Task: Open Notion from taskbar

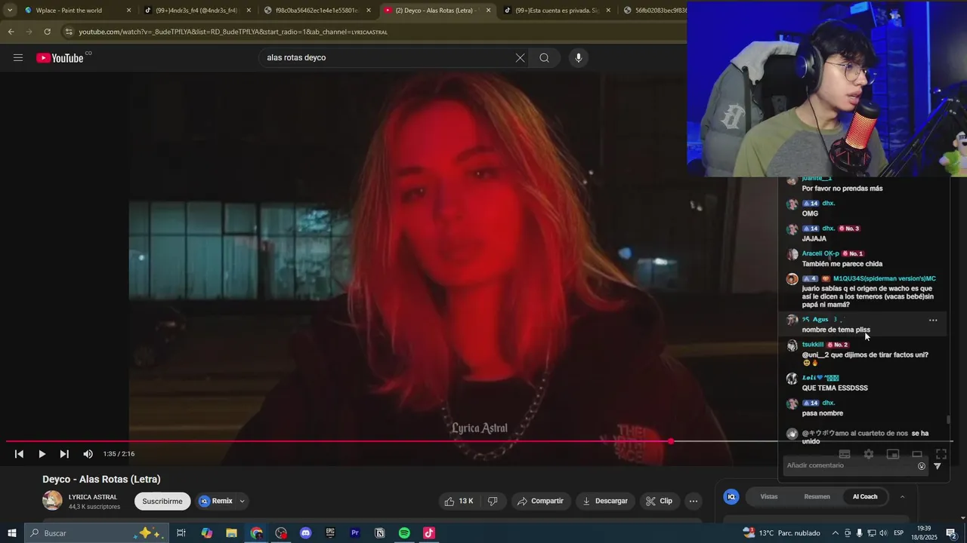Action: tap(379, 533)
